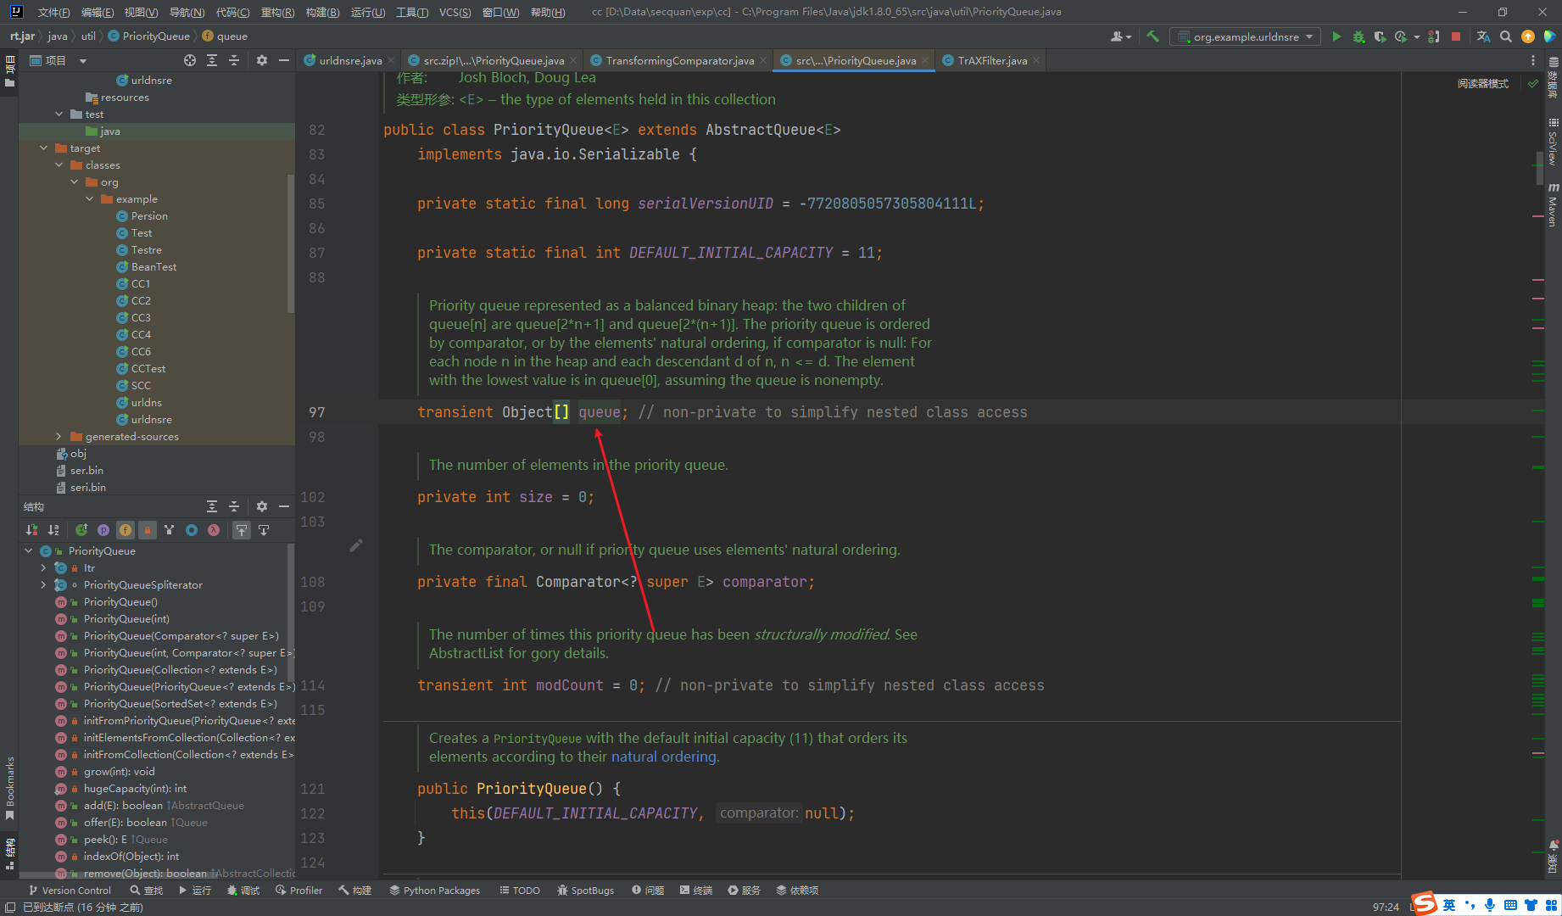1562x916 pixels.
Task: Click the util breadcrumb
Action: point(88,36)
